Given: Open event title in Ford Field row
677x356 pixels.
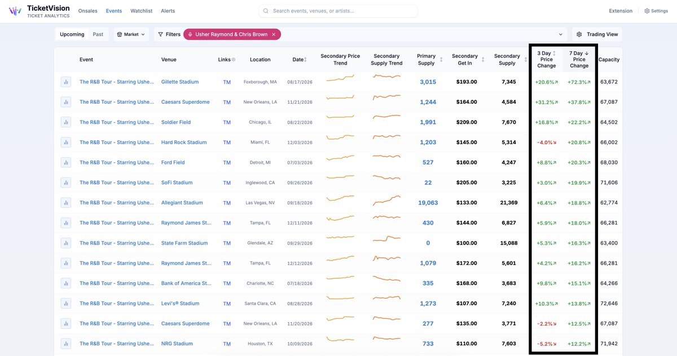Looking at the screenshot, I should 117,162.
